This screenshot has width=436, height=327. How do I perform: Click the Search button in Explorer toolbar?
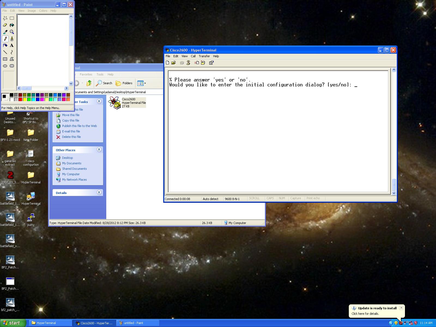[104, 83]
